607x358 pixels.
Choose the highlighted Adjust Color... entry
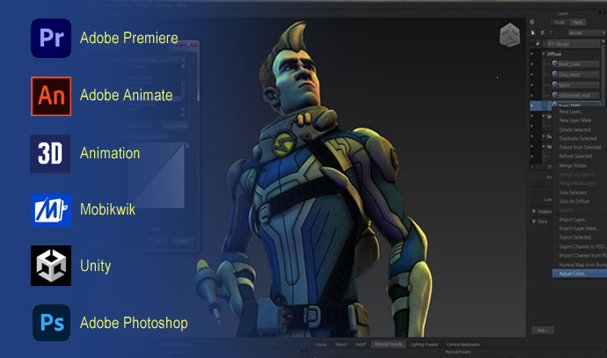[579, 274]
